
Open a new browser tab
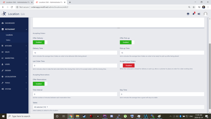point(70,2)
